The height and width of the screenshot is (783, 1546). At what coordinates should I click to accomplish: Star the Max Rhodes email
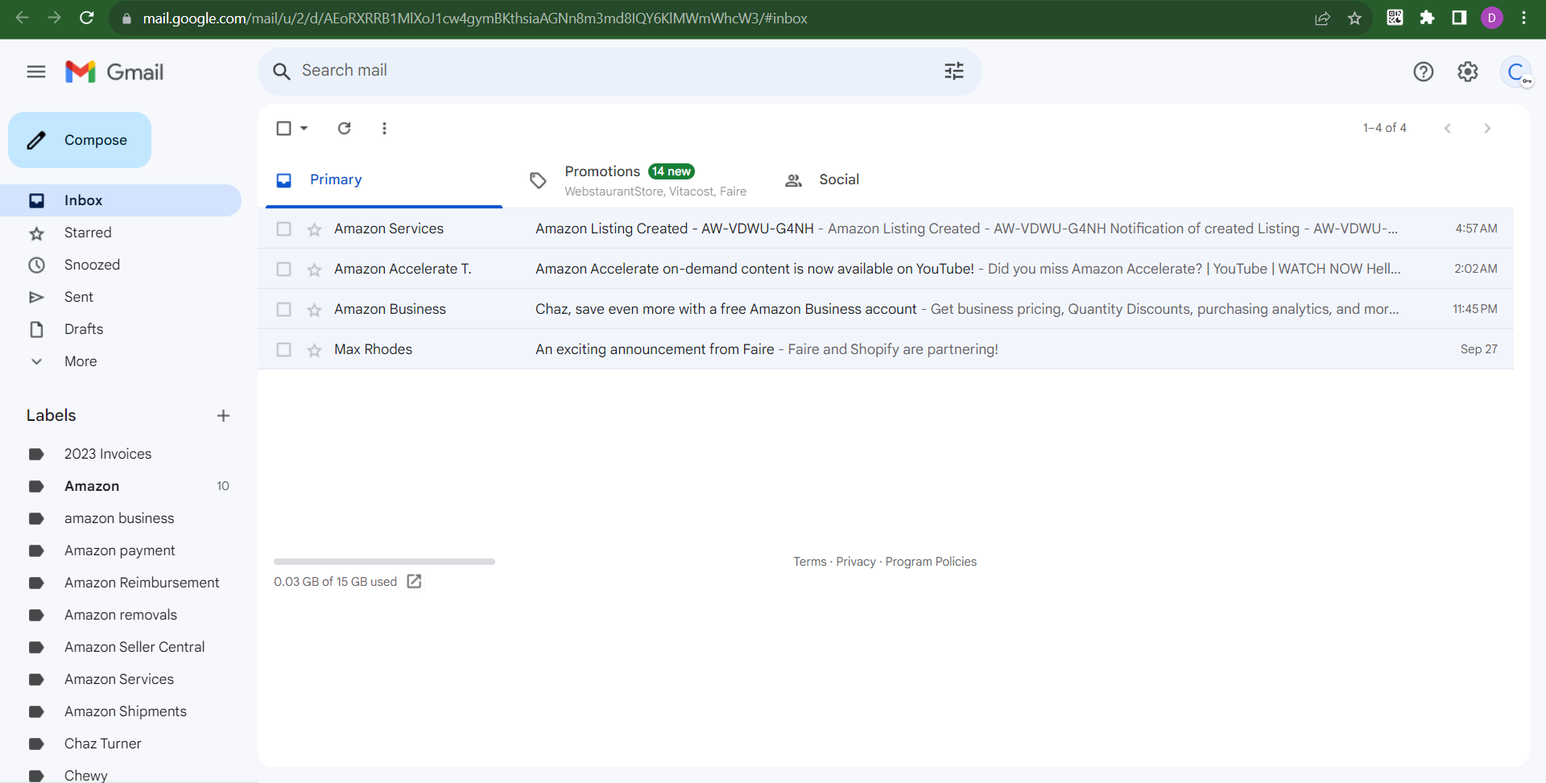314,350
